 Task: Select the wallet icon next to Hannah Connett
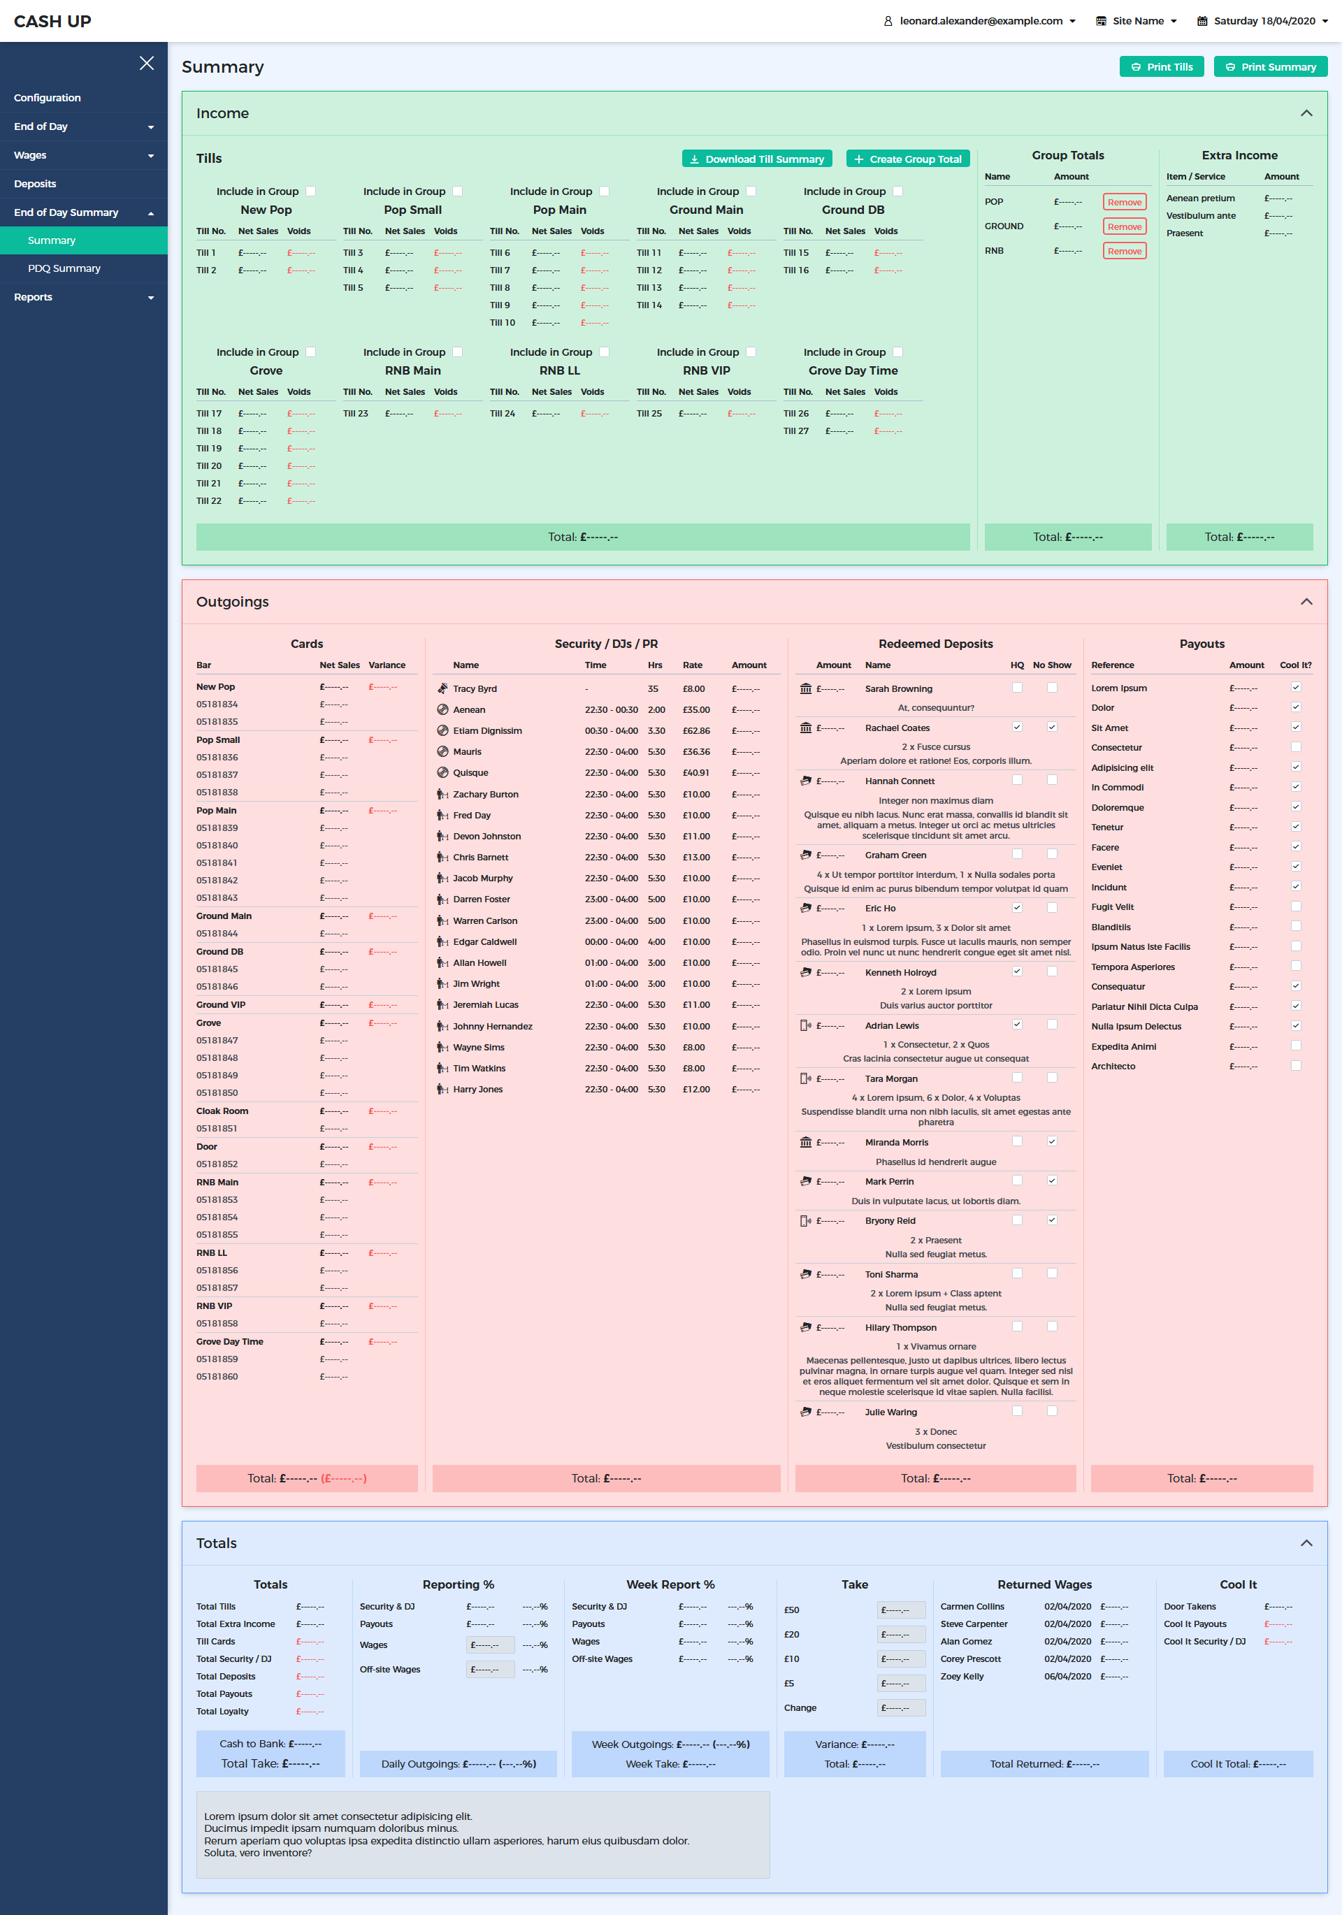806,781
